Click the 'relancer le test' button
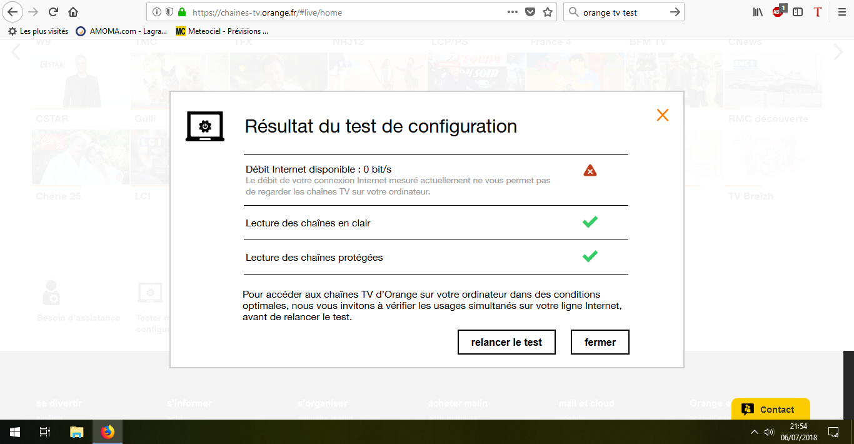This screenshot has height=444, width=854. tap(506, 342)
